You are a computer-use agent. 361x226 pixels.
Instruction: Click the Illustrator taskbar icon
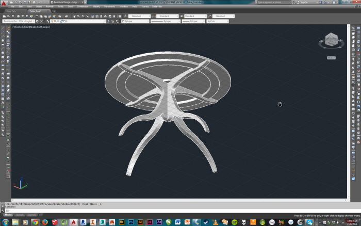pos(140,222)
